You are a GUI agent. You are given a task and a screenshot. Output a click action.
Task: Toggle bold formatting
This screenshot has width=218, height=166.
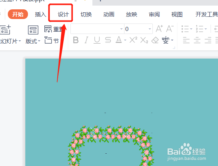click(x=76, y=40)
